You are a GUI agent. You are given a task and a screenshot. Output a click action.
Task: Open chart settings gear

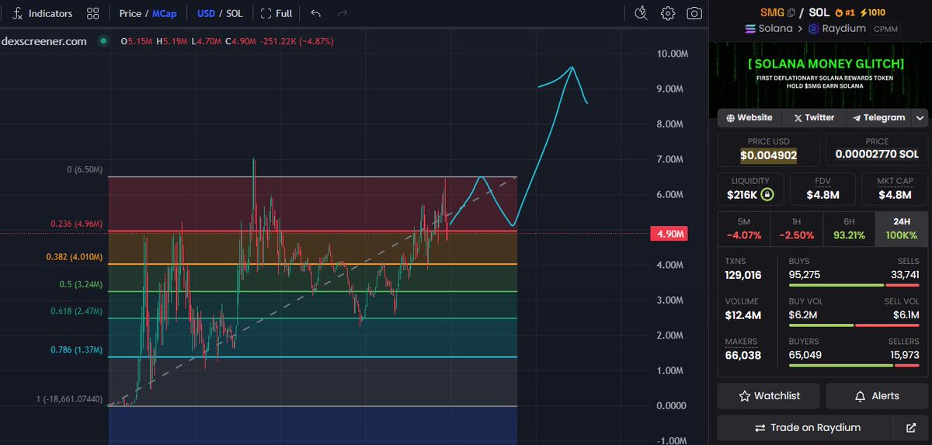[x=668, y=13]
